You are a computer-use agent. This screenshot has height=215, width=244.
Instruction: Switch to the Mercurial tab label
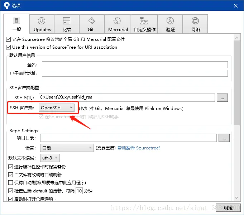point(118,30)
